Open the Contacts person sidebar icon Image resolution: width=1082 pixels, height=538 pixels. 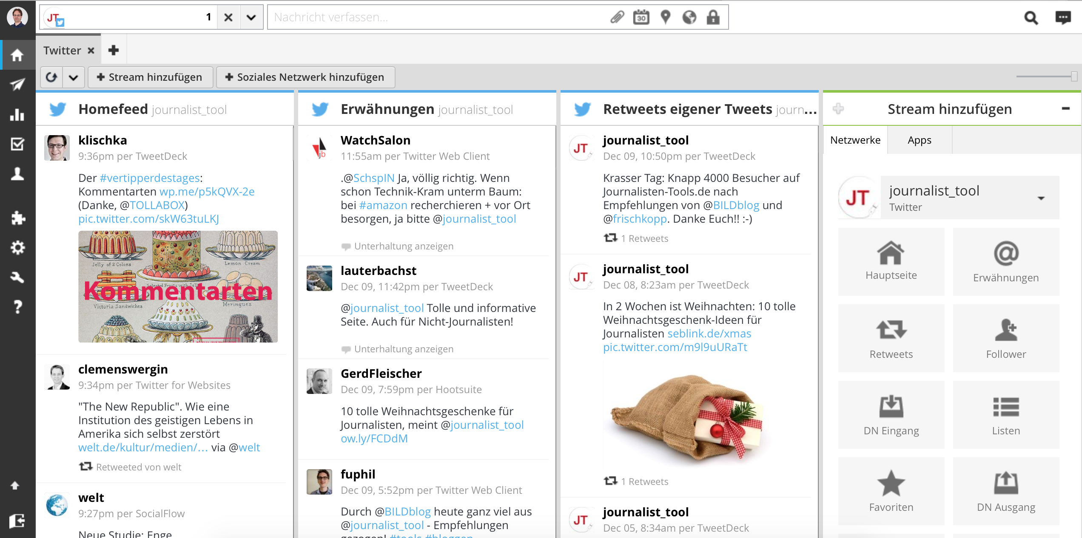pos(17,174)
